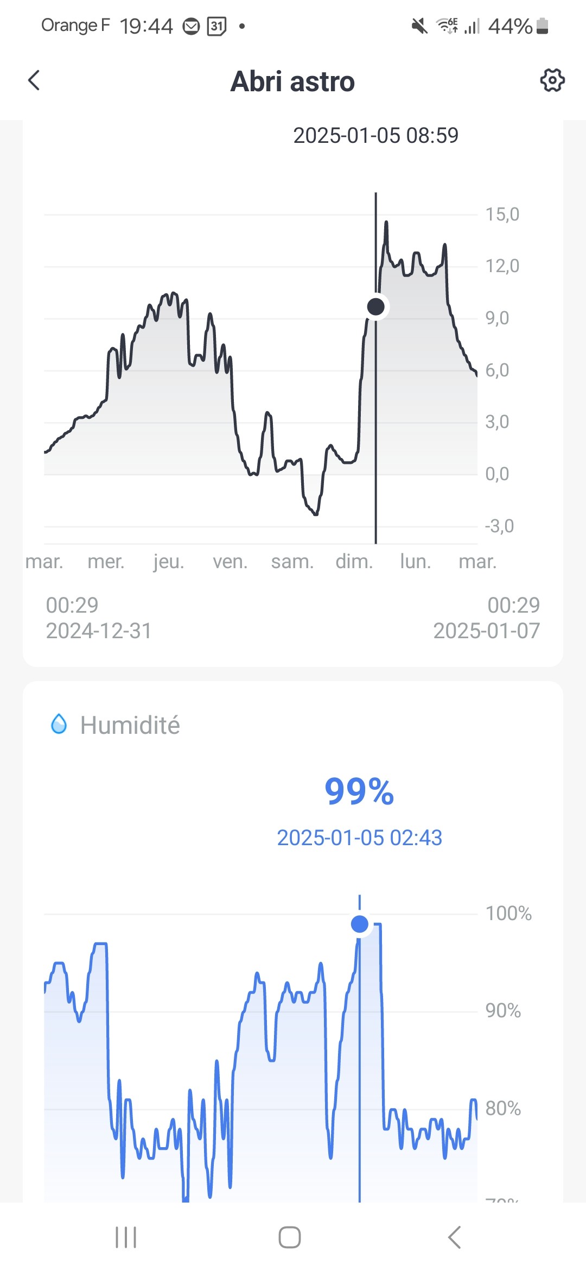Tap the 99% humidity reading
This screenshot has width=586, height=1271.
point(359,791)
